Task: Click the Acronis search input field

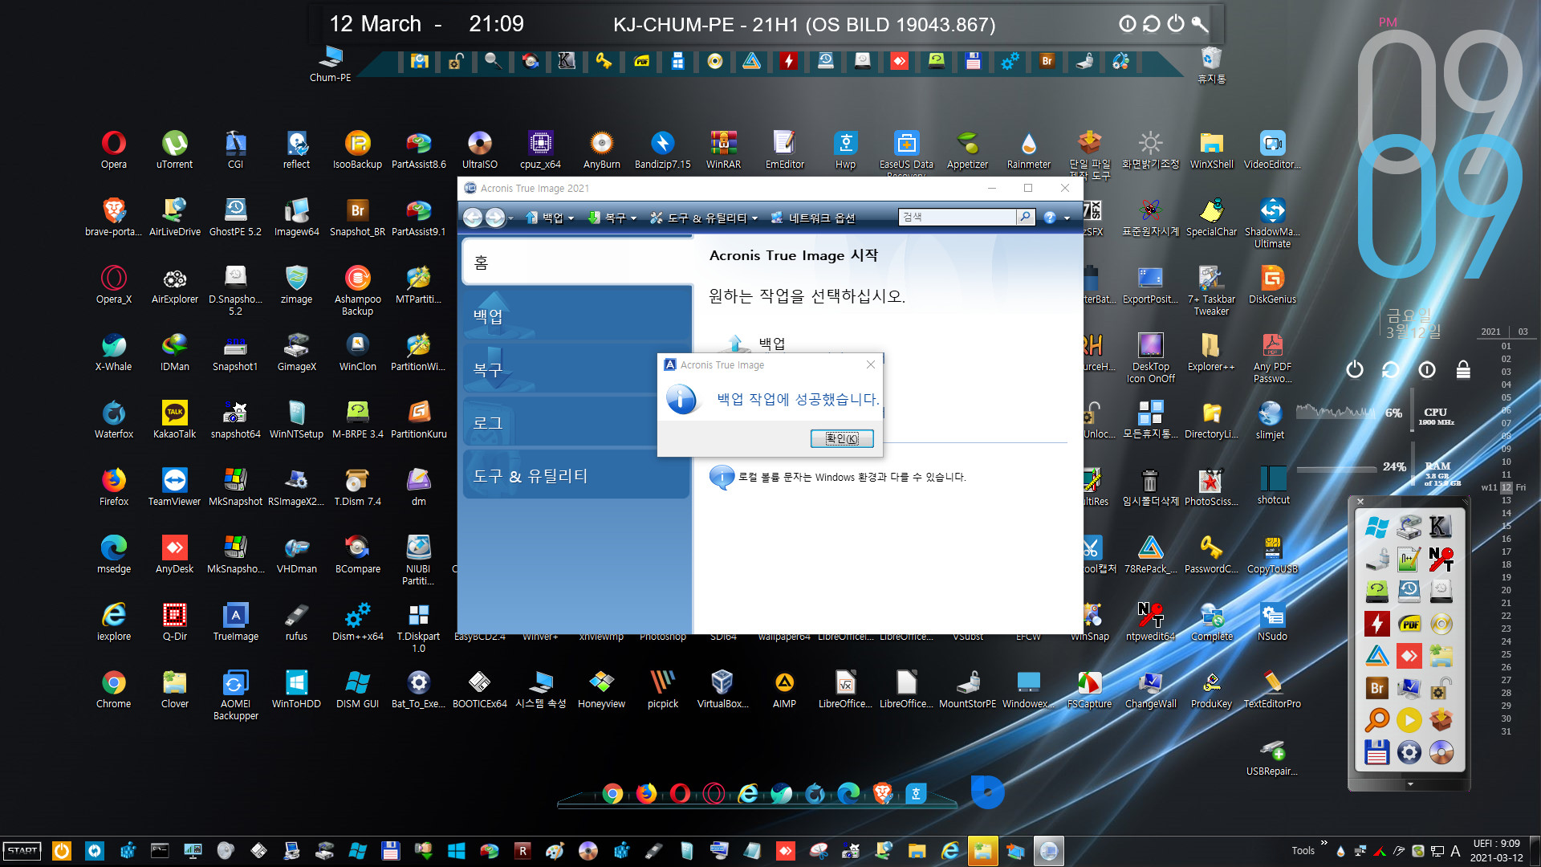Action: (958, 217)
